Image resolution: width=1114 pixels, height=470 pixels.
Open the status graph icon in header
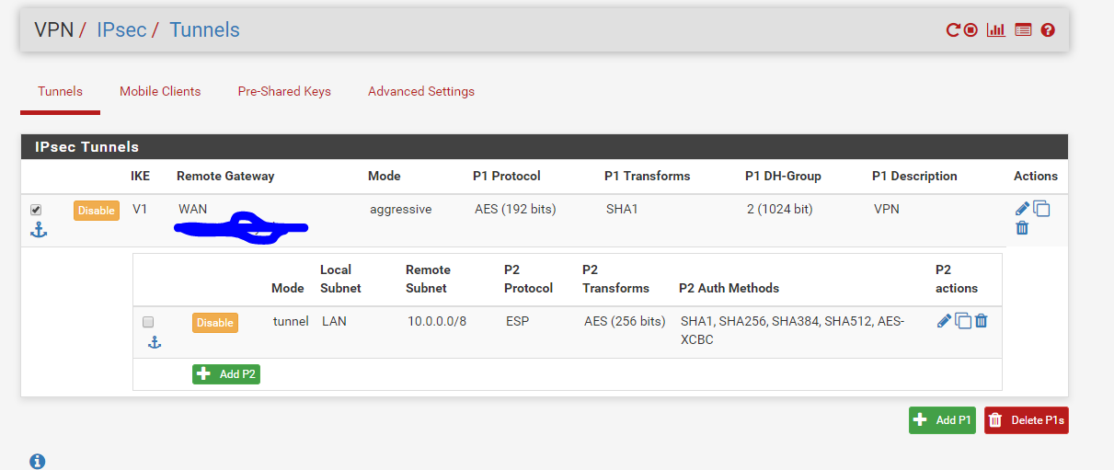click(x=995, y=30)
